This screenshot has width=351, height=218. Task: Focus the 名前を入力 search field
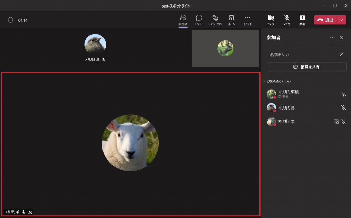coord(302,55)
